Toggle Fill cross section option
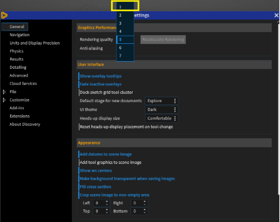This screenshot has width=280, height=222. click(x=95, y=187)
